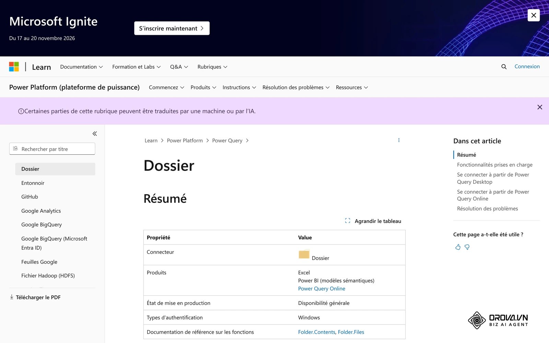Click the thumbs-down not helpful icon
The width and height of the screenshot is (549, 343).
[467, 247]
